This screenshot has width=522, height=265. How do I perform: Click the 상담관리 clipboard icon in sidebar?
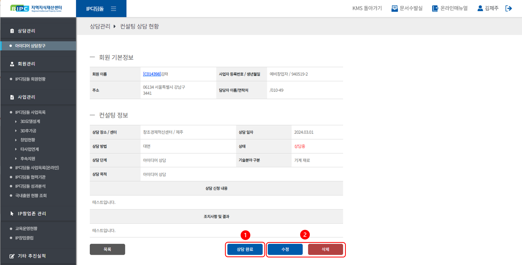12,31
